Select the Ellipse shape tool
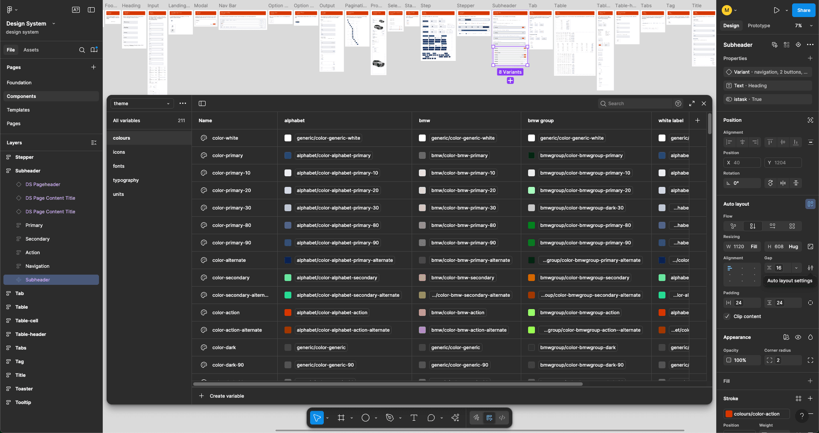Screen dimensions: 819x433 365,418
